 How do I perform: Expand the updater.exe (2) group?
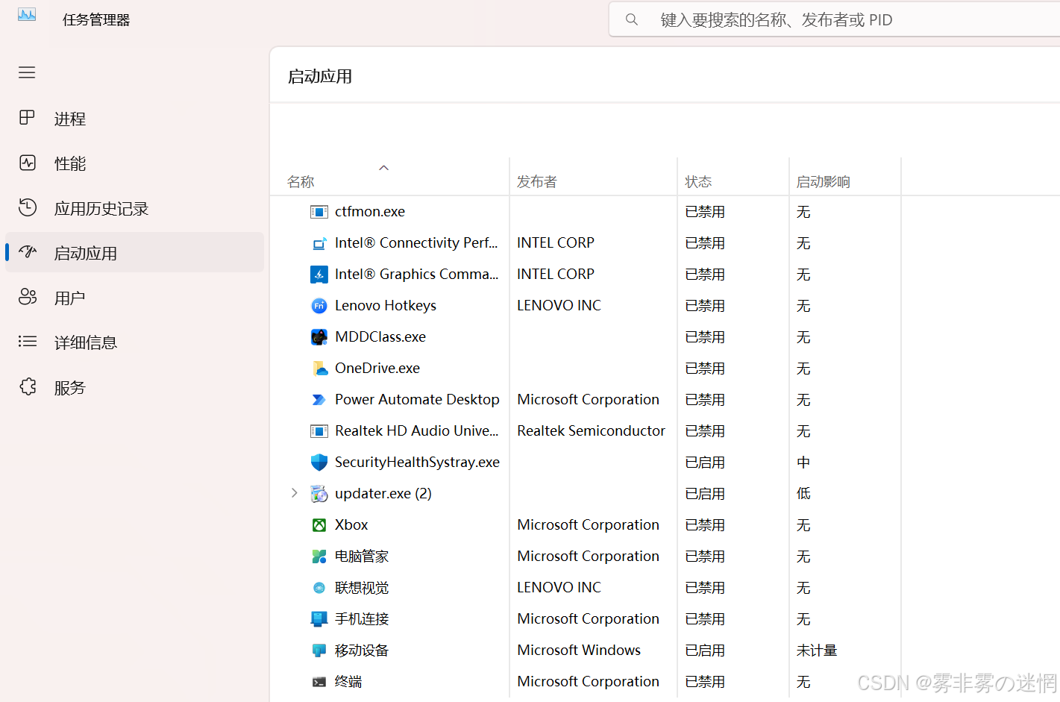pos(294,493)
